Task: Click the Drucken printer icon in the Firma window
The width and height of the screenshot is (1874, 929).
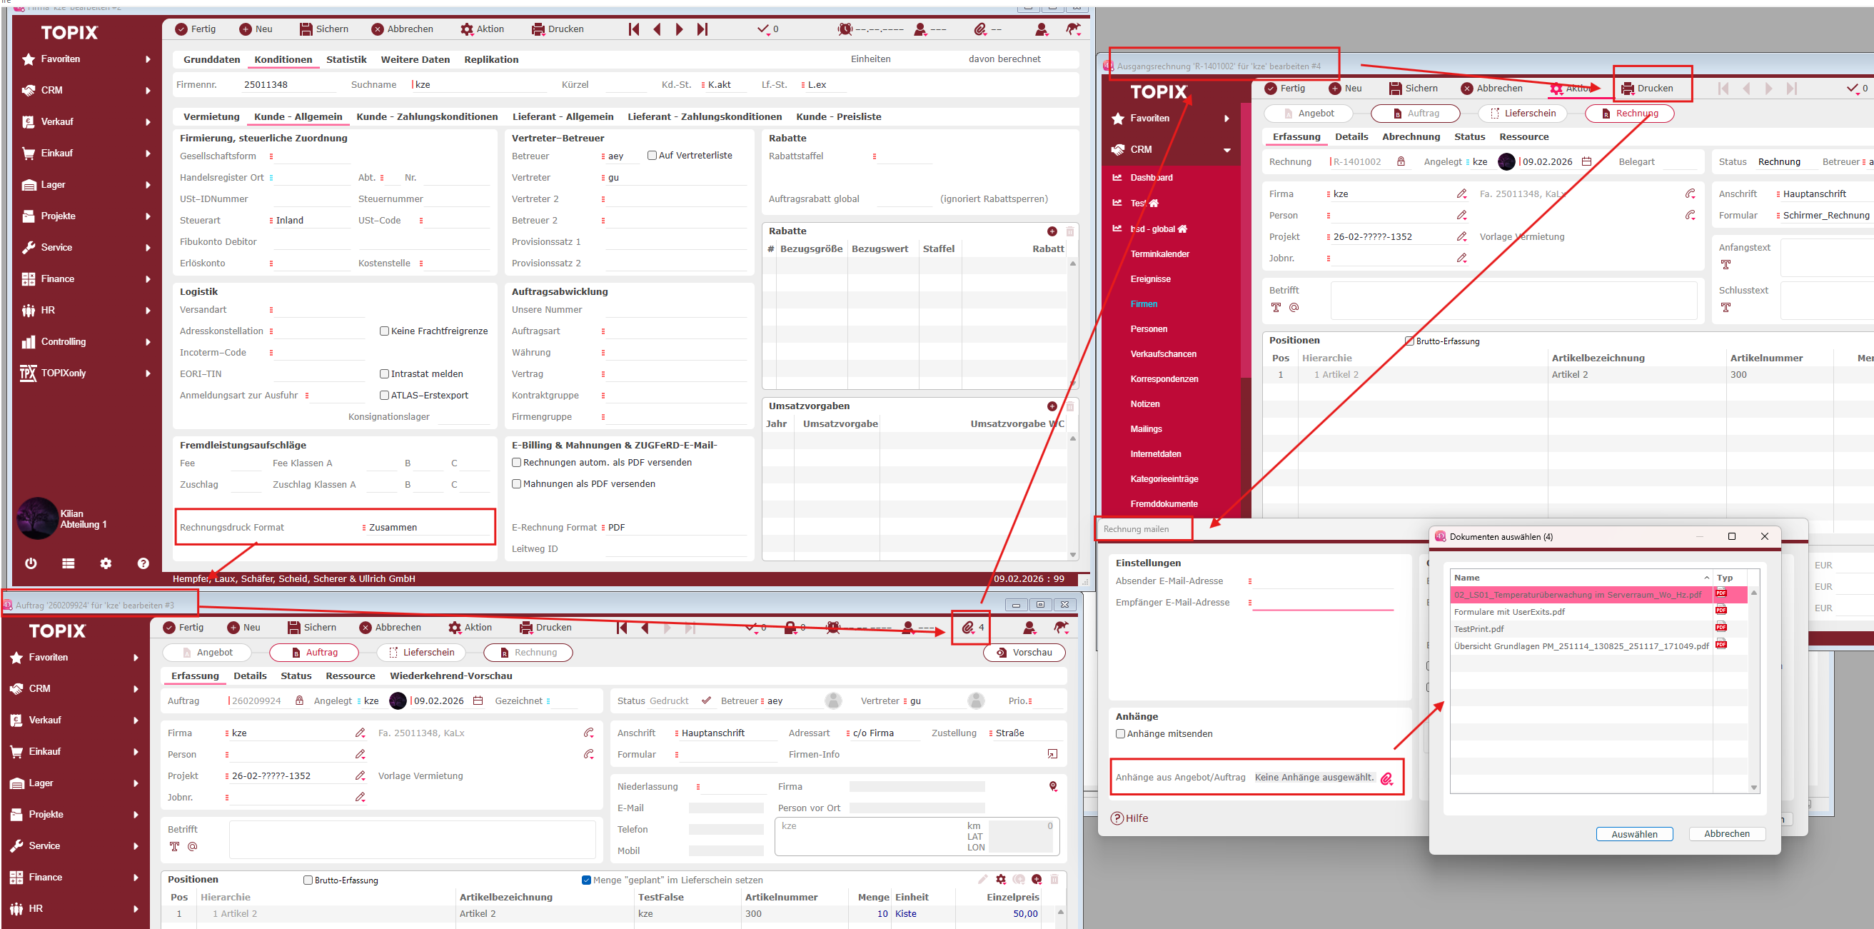Action: [x=538, y=29]
